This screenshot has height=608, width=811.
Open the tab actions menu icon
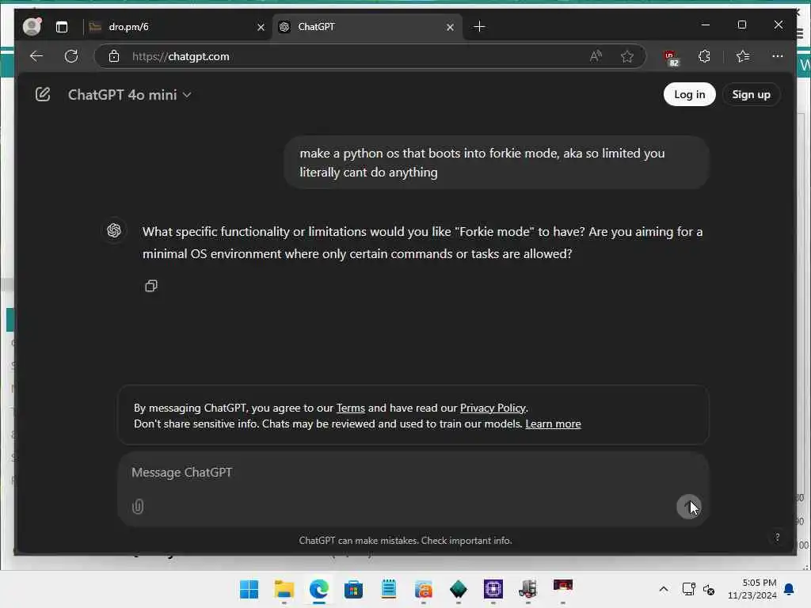pyautogui.click(x=62, y=27)
